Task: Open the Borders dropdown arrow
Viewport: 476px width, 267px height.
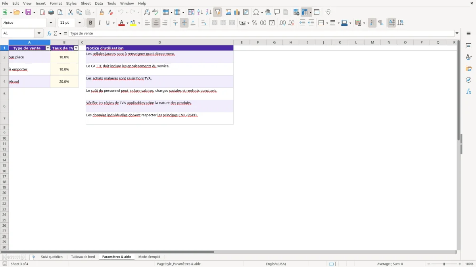Action: pyautogui.click(x=326, y=23)
